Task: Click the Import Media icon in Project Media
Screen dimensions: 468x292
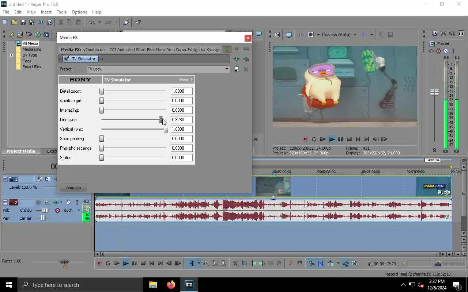Action: (20, 35)
